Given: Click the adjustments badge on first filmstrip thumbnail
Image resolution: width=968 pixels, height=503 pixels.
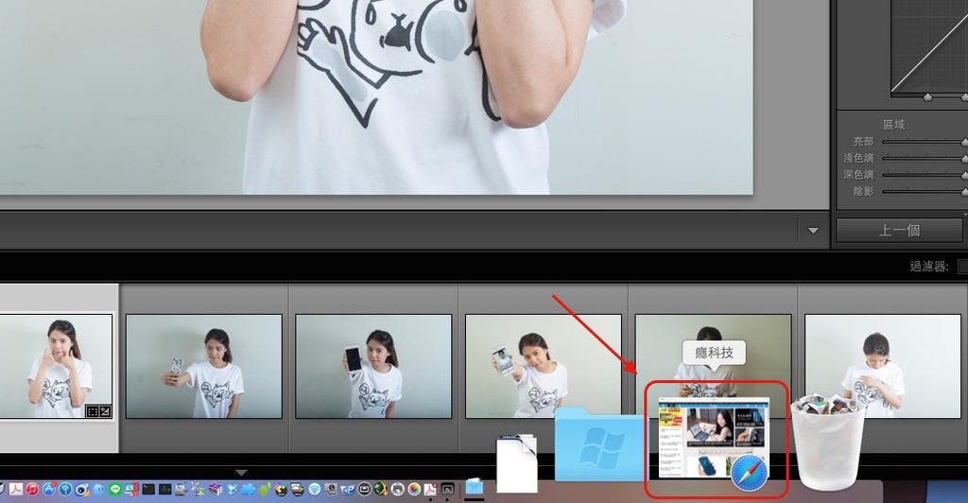Looking at the screenshot, I should coord(105,411).
